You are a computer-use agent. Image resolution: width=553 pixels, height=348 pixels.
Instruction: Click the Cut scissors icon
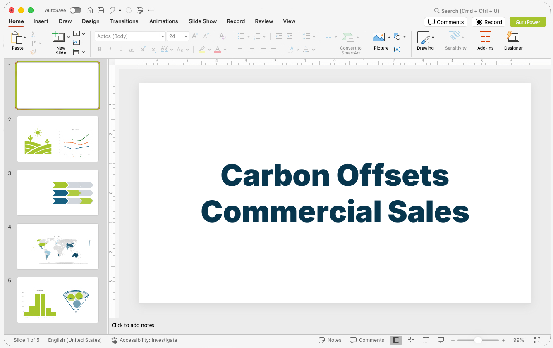[x=33, y=34]
